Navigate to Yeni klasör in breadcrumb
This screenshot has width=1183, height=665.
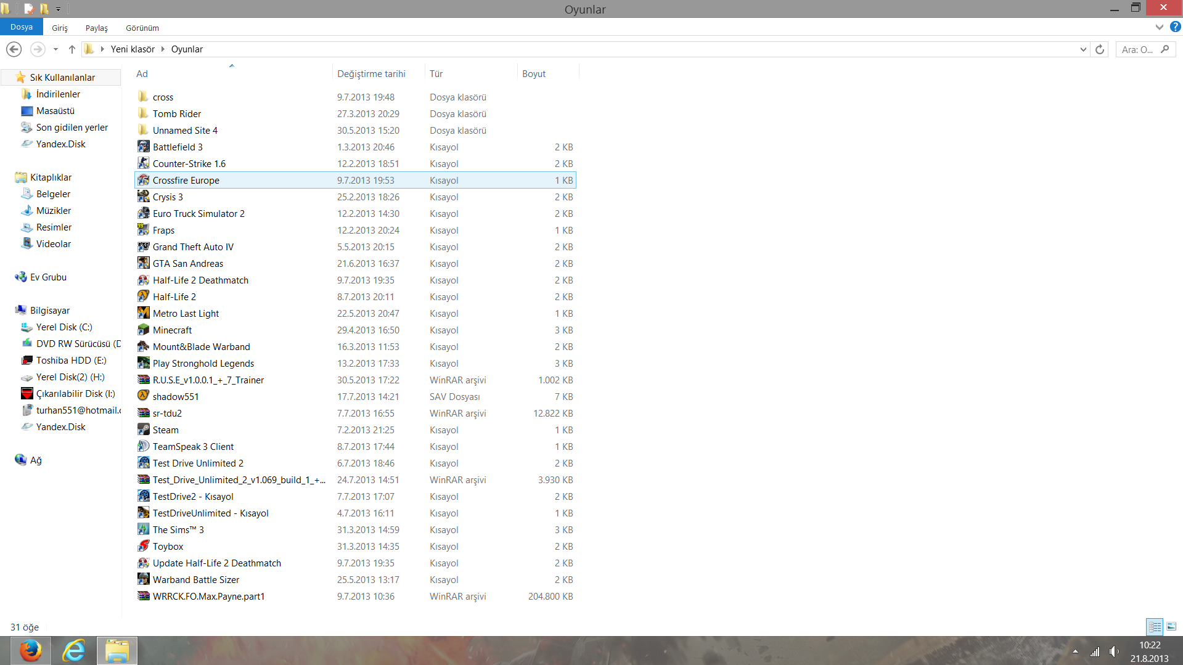[x=133, y=49]
